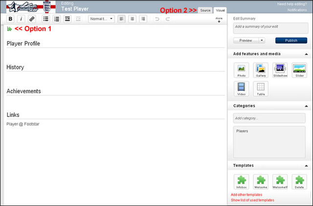The width and height of the screenshot is (313, 206).
Task: Click the Achievements heading
Action: (24, 91)
